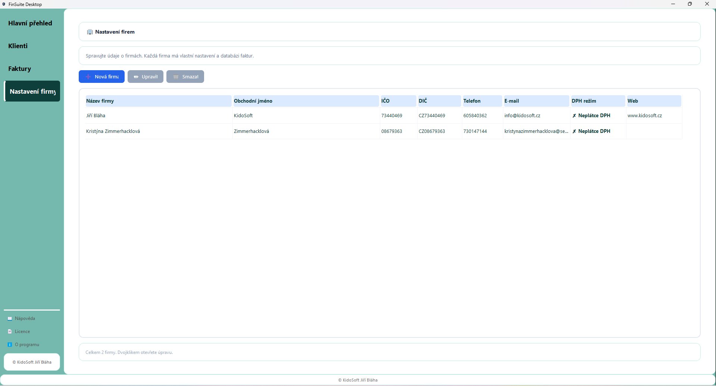This screenshot has width=716, height=386.
Task: Click the plus icon on Nová firma
Action: click(x=88, y=77)
